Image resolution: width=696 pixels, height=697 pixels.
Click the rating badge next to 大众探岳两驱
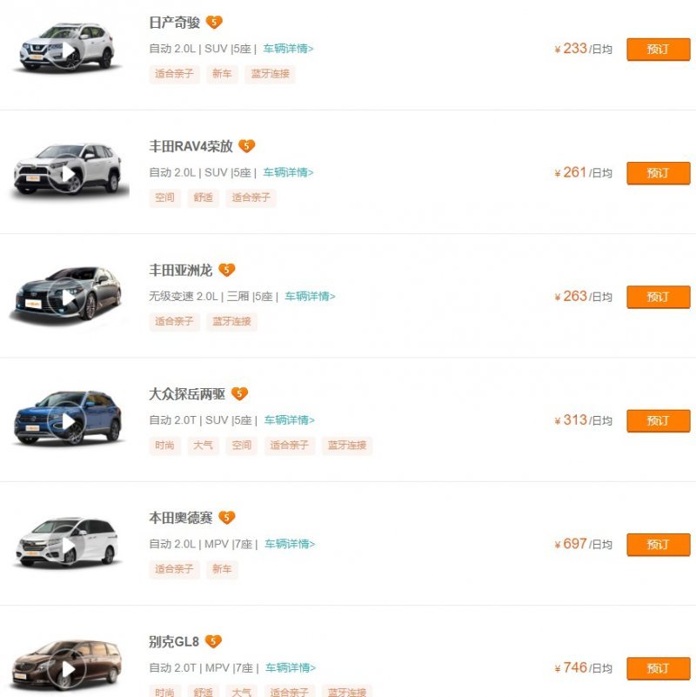(x=239, y=394)
